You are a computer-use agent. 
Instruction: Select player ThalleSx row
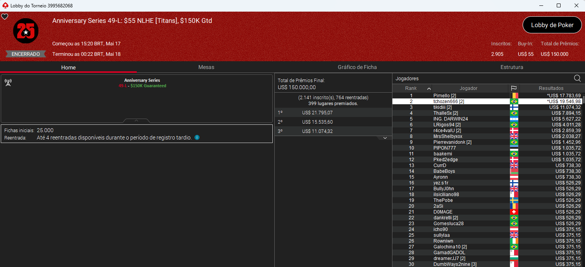[487, 113]
